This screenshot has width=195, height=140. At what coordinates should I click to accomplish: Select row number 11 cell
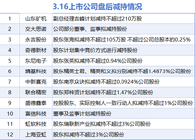(x=10, y=124)
